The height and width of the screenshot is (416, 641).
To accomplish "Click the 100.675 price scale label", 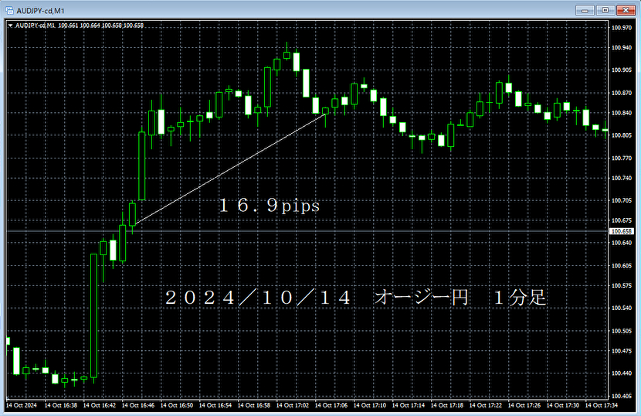I will point(622,220).
